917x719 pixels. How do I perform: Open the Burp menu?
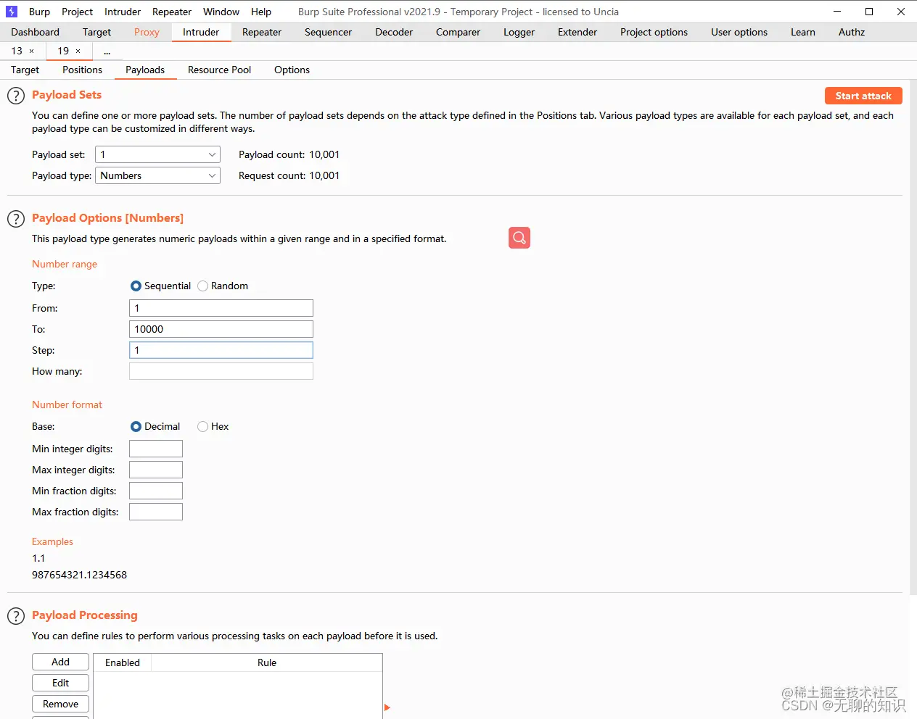39,12
